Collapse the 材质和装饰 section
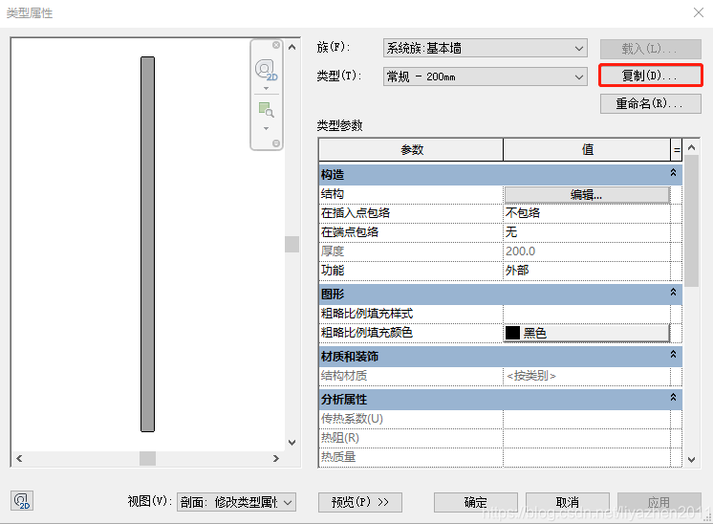713x524 pixels. point(674,355)
